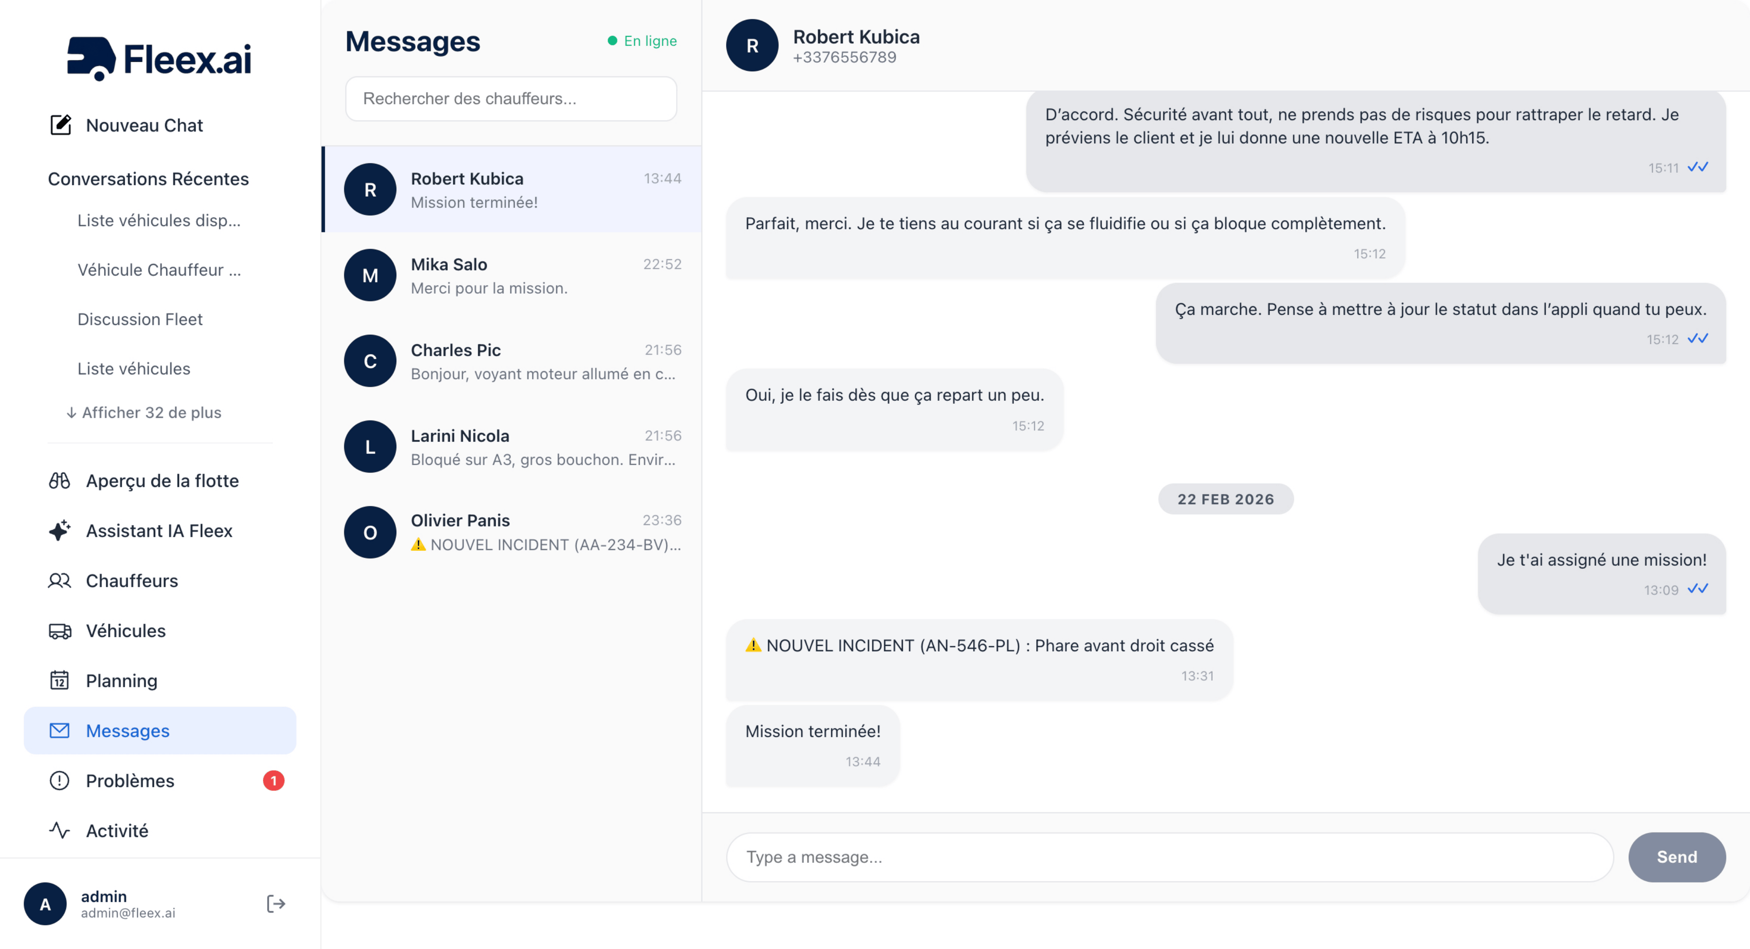Open the Véhicules truck icon

click(x=60, y=631)
